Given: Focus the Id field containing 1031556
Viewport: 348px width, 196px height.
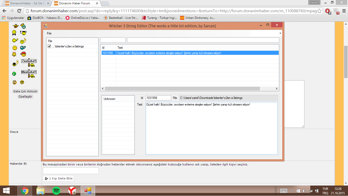Looking at the screenshot, I should (158, 98).
